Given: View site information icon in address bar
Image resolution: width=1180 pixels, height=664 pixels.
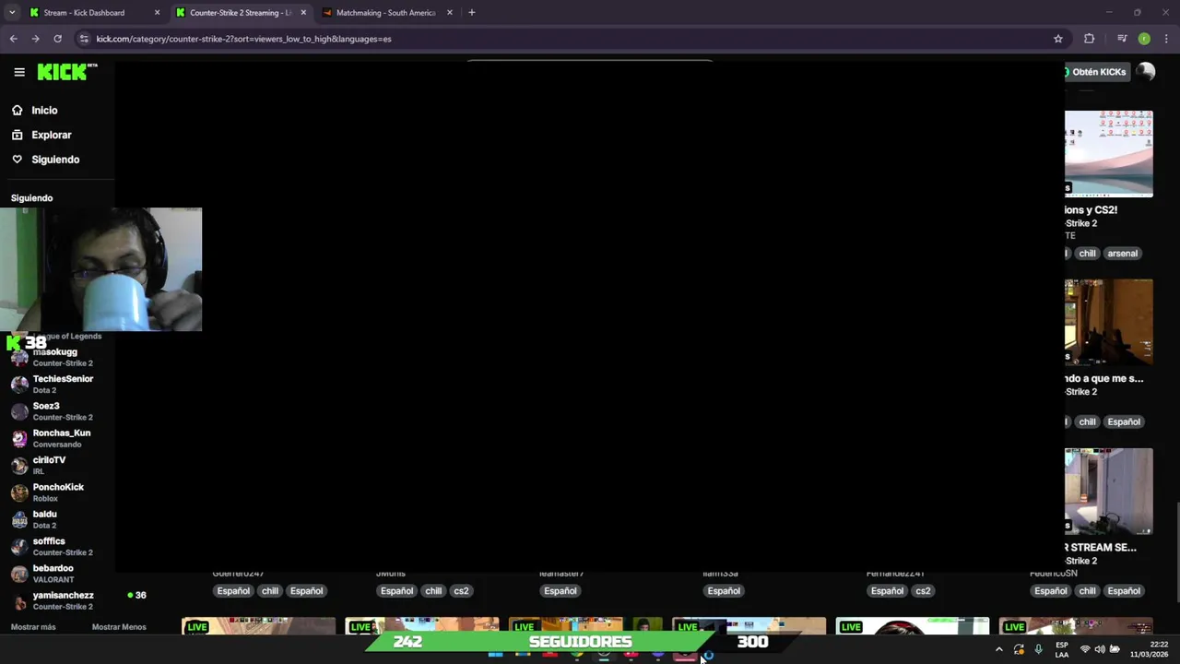Looking at the screenshot, I should [x=84, y=39].
